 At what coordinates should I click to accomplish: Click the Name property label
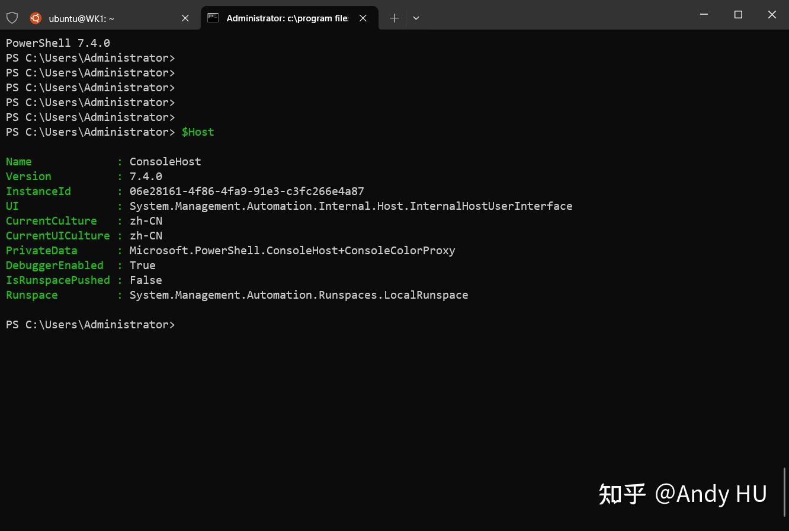(x=19, y=161)
